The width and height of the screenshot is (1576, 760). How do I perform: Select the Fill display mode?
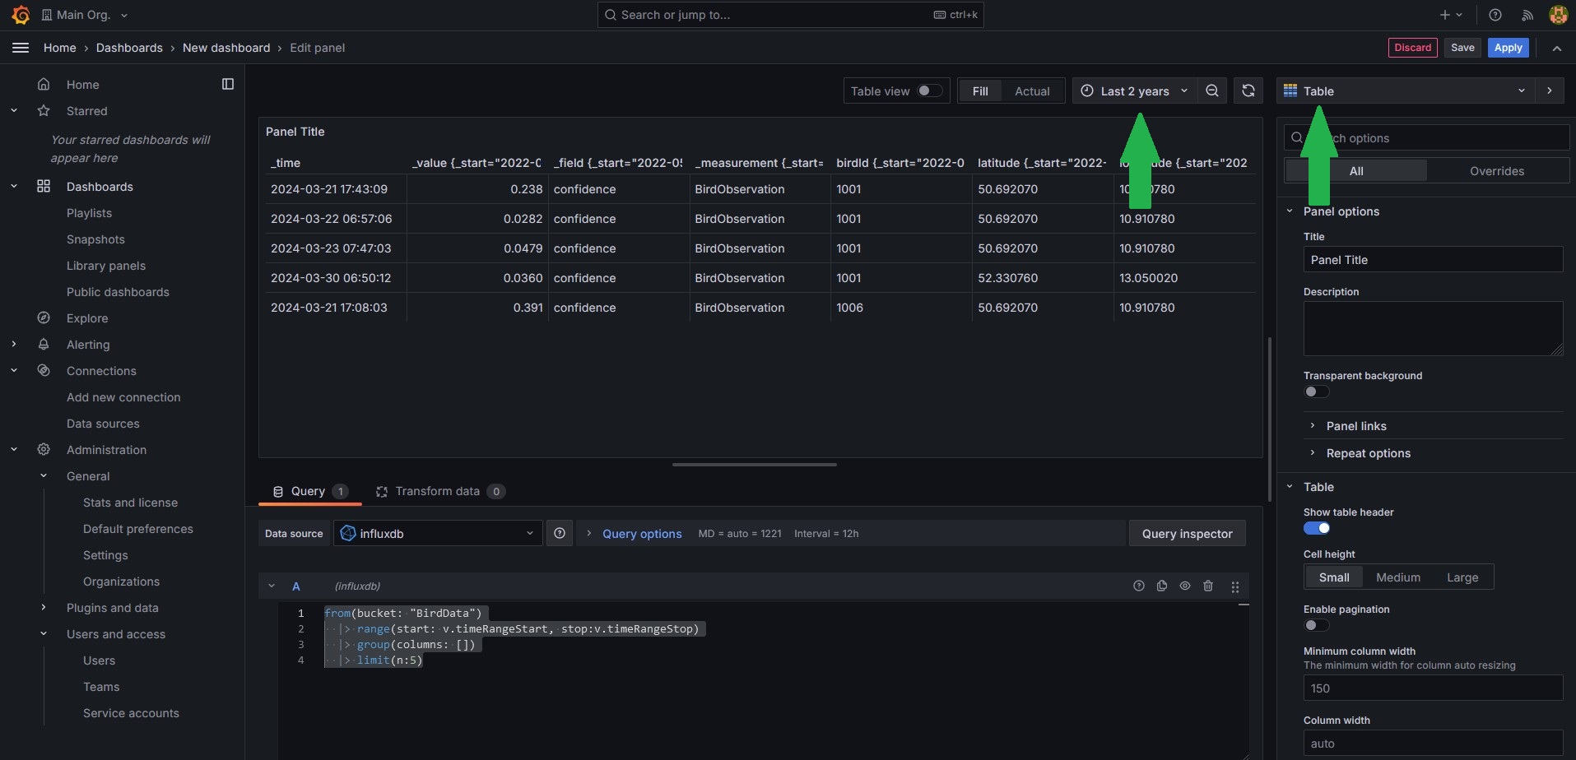tap(980, 90)
